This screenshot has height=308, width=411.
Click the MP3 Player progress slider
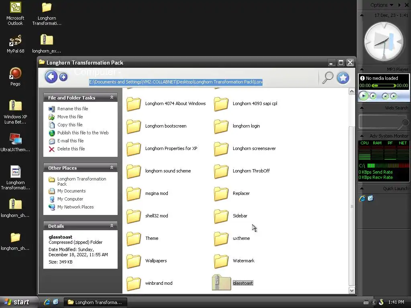[384, 86]
